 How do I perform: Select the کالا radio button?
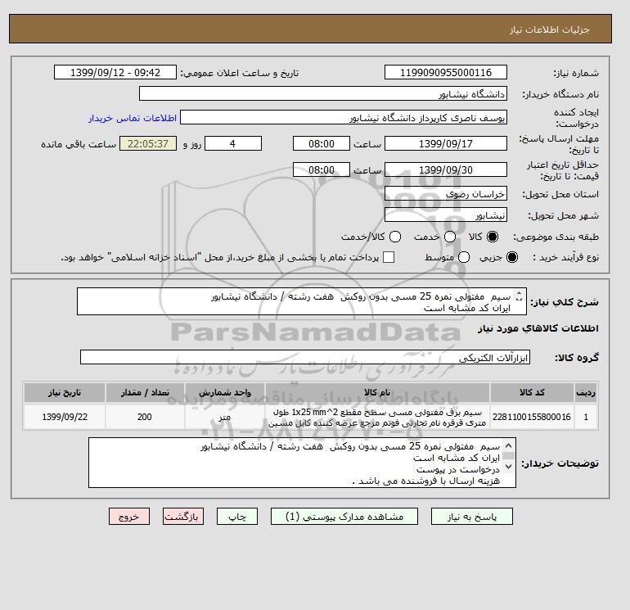493,237
